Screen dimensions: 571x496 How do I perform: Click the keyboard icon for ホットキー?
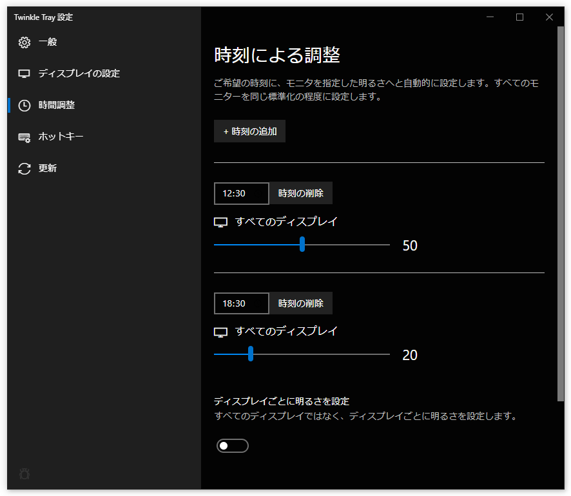coord(24,137)
